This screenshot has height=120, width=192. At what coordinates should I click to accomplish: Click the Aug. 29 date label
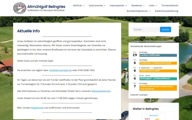pyautogui.click(x=135, y=54)
